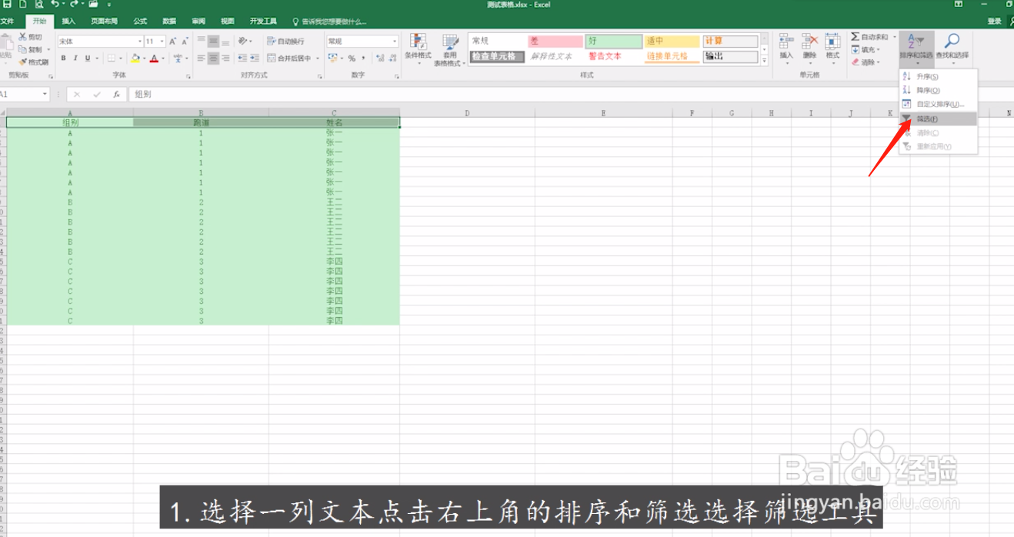Open the font name dropdown 宋体

(140, 42)
